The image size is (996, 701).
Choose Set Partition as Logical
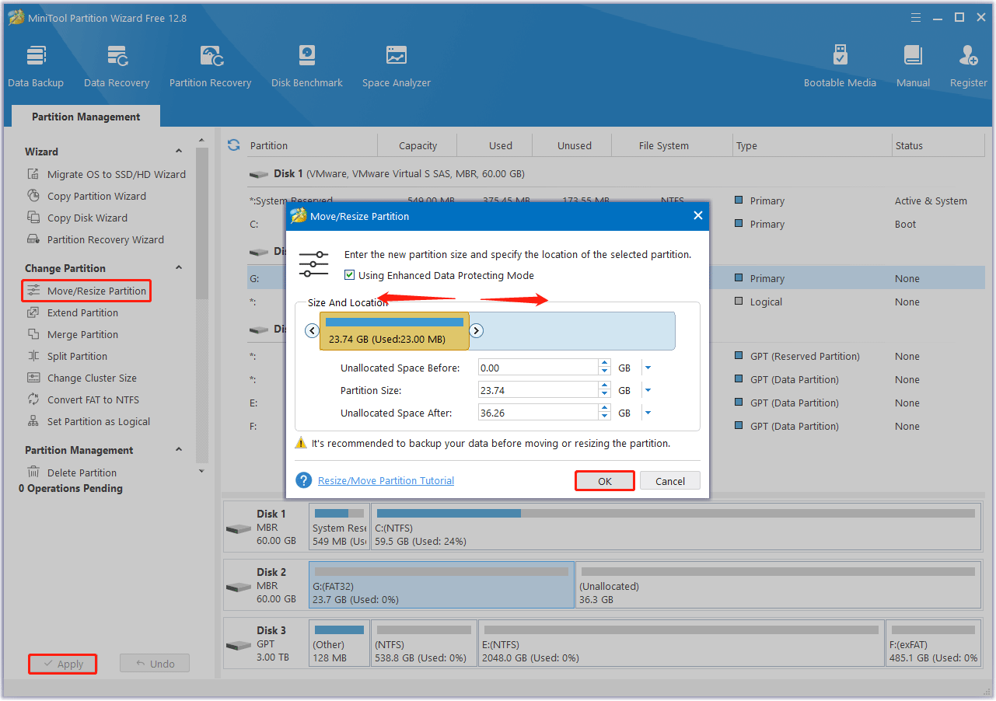tap(89, 421)
